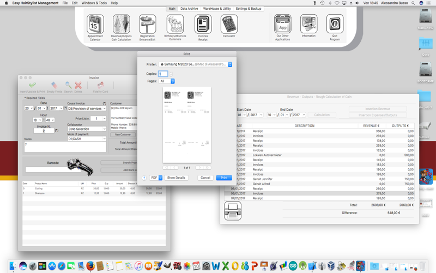The image size is (436, 273).
Task: Open Registration Entrance/Exit icon
Action: point(147,24)
